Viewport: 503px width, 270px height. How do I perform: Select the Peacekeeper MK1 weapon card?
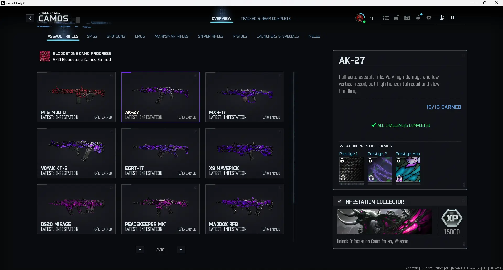160,209
